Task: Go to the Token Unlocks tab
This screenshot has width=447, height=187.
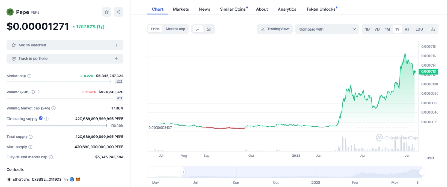Action: click(x=321, y=9)
